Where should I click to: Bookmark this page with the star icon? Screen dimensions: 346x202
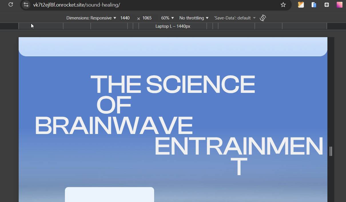[283, 5]
